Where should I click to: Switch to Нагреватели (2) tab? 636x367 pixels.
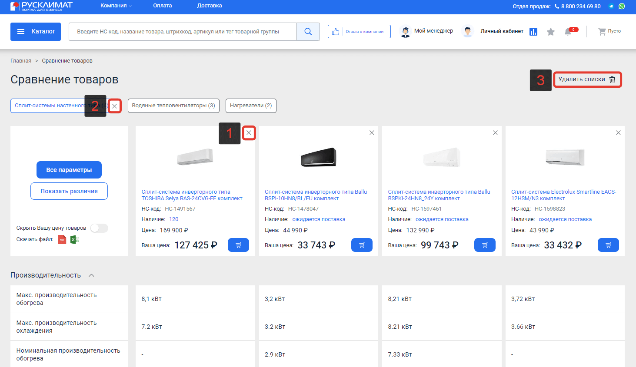pyautogui.click(x=251, y=106)
